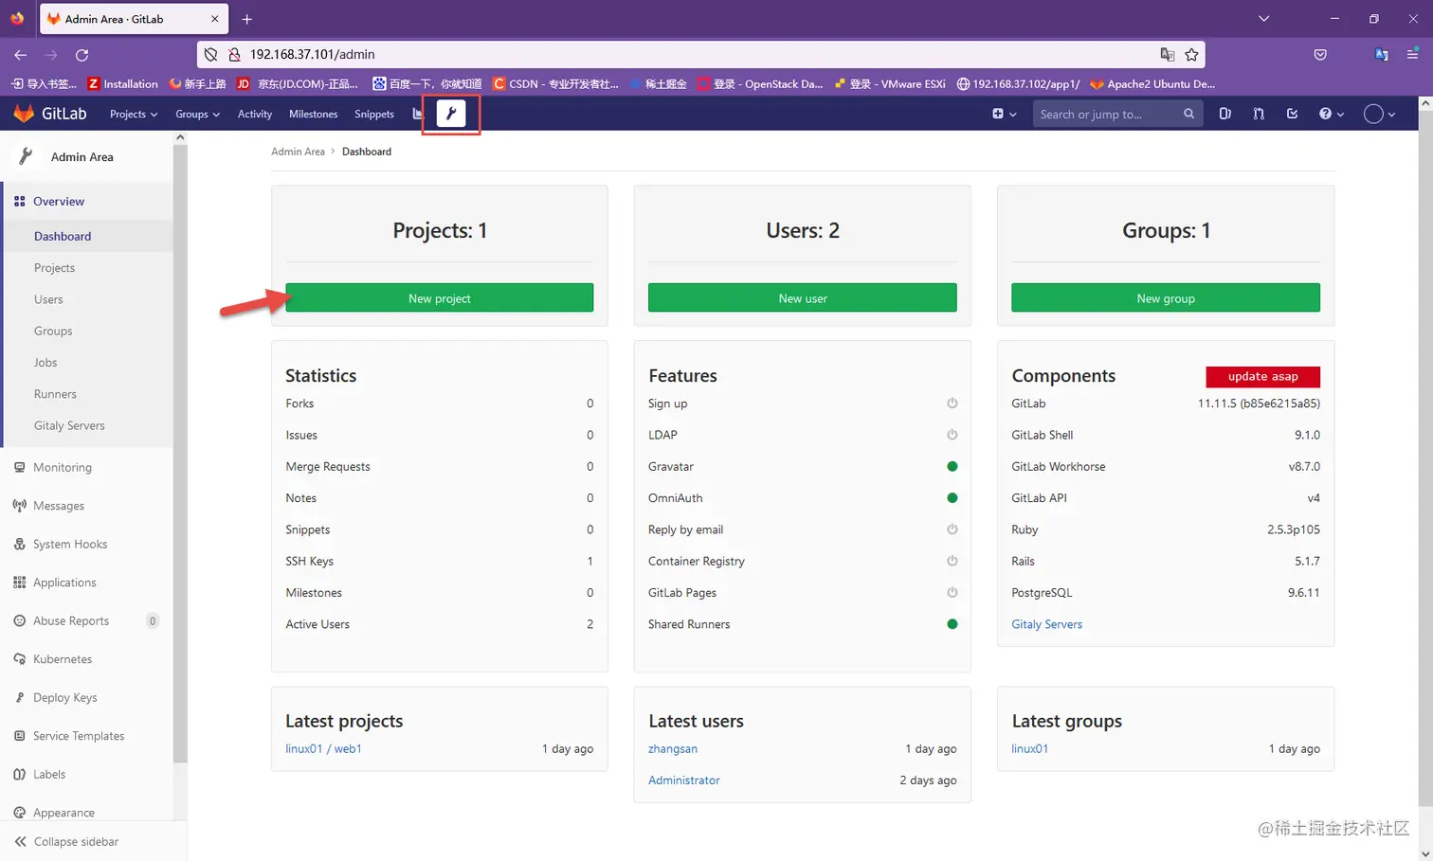Click the red update asap badge

coord(1262,376)
